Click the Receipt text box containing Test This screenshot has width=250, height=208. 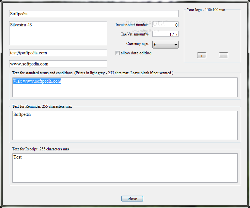125,168
